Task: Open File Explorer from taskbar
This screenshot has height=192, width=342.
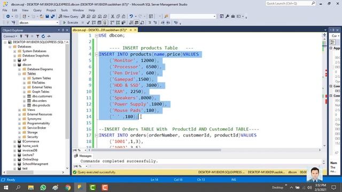Action: (31, 187)
